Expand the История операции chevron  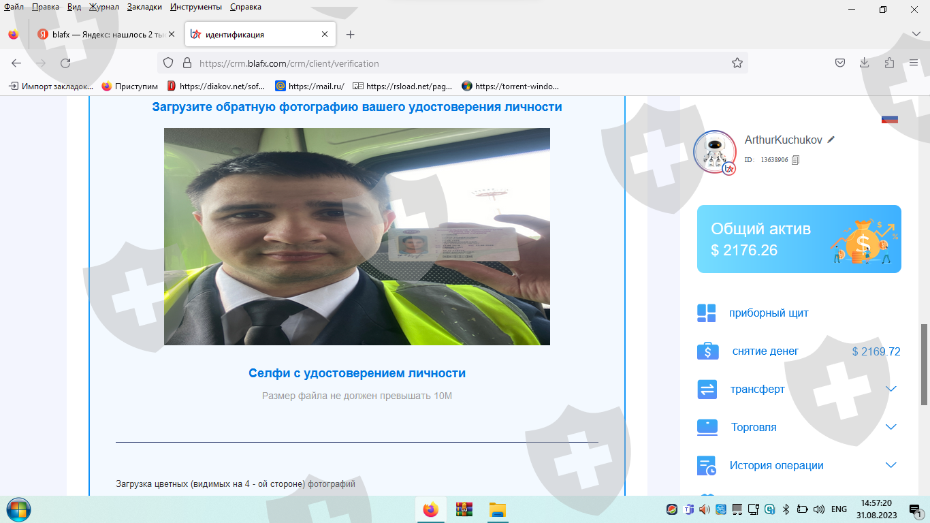[x=891, y=465]
